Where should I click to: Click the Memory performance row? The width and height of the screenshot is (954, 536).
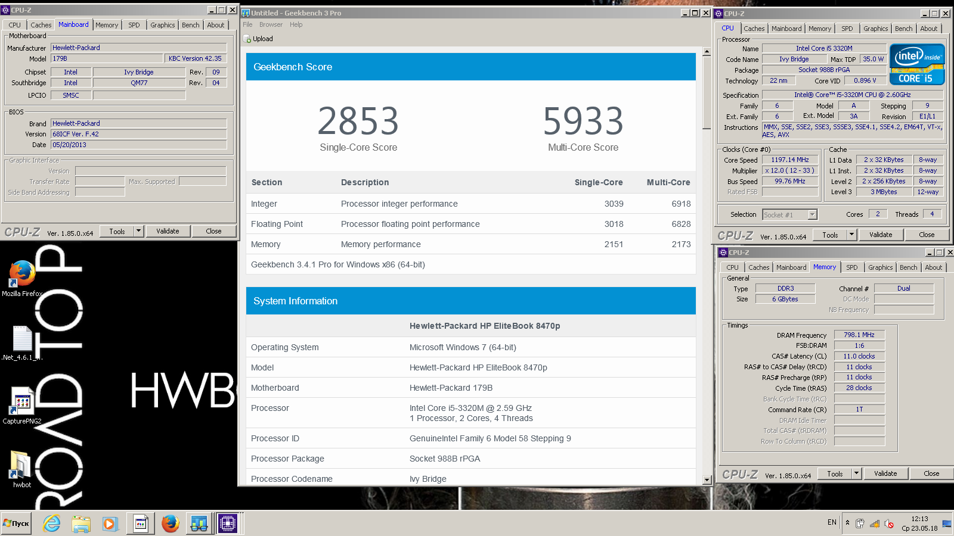click(x=471, y=244)
